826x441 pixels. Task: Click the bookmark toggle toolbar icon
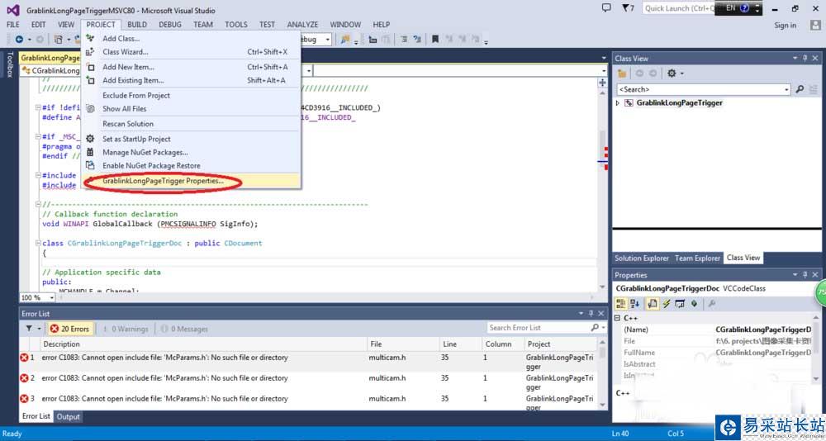435,39
